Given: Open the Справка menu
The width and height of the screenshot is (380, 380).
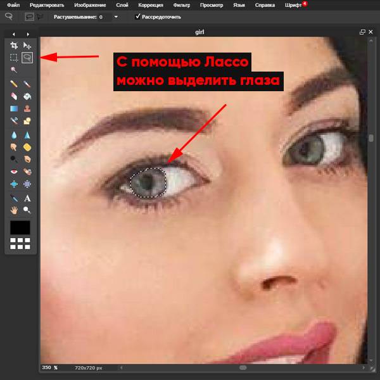Looking at the screenshot, I should tap(265, 5).
